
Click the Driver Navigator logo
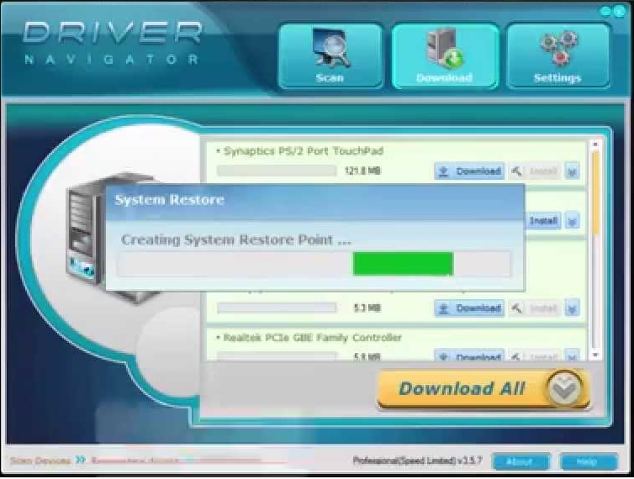(x=111, y=43)
